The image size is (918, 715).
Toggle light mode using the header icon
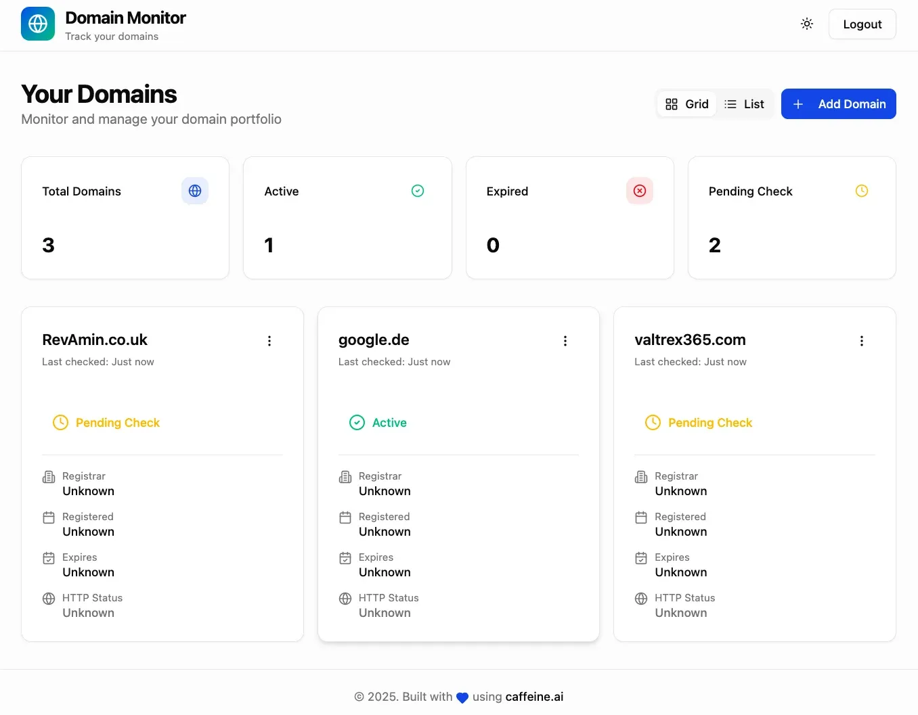[807, 24]
